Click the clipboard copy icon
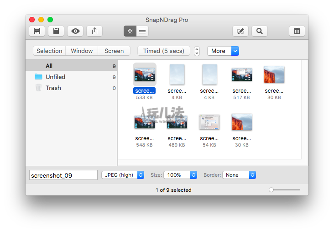This screenshot has height=232, width=334. (56, 31)
